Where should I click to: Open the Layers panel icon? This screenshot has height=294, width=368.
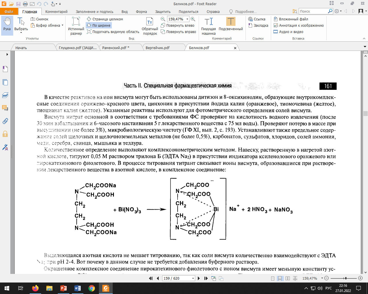5,95
